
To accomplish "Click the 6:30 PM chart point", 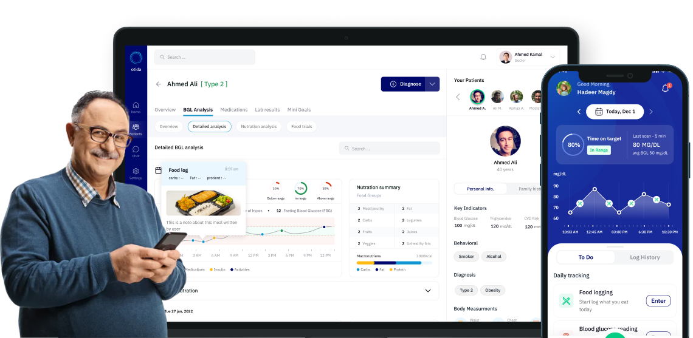I will point(644,194).
